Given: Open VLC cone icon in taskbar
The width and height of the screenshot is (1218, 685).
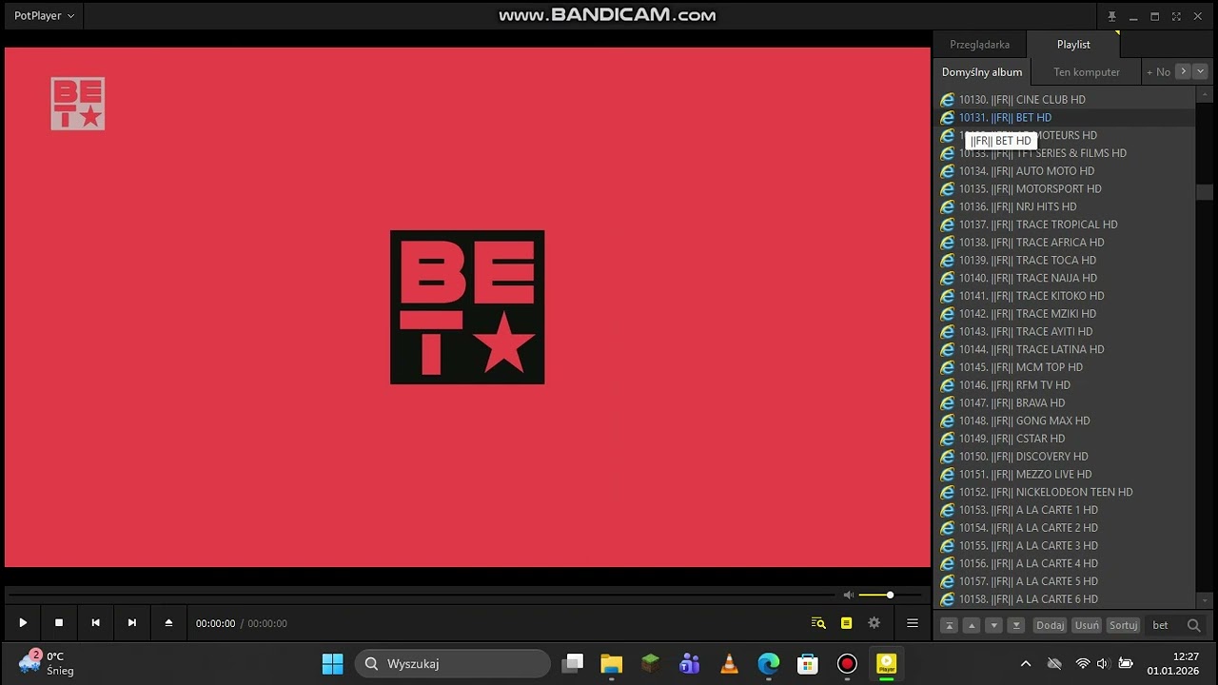Looking at the screenshot, I should [729, 664].
